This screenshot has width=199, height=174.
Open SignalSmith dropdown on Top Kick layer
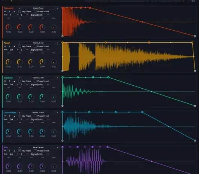(x=40, y=85)
